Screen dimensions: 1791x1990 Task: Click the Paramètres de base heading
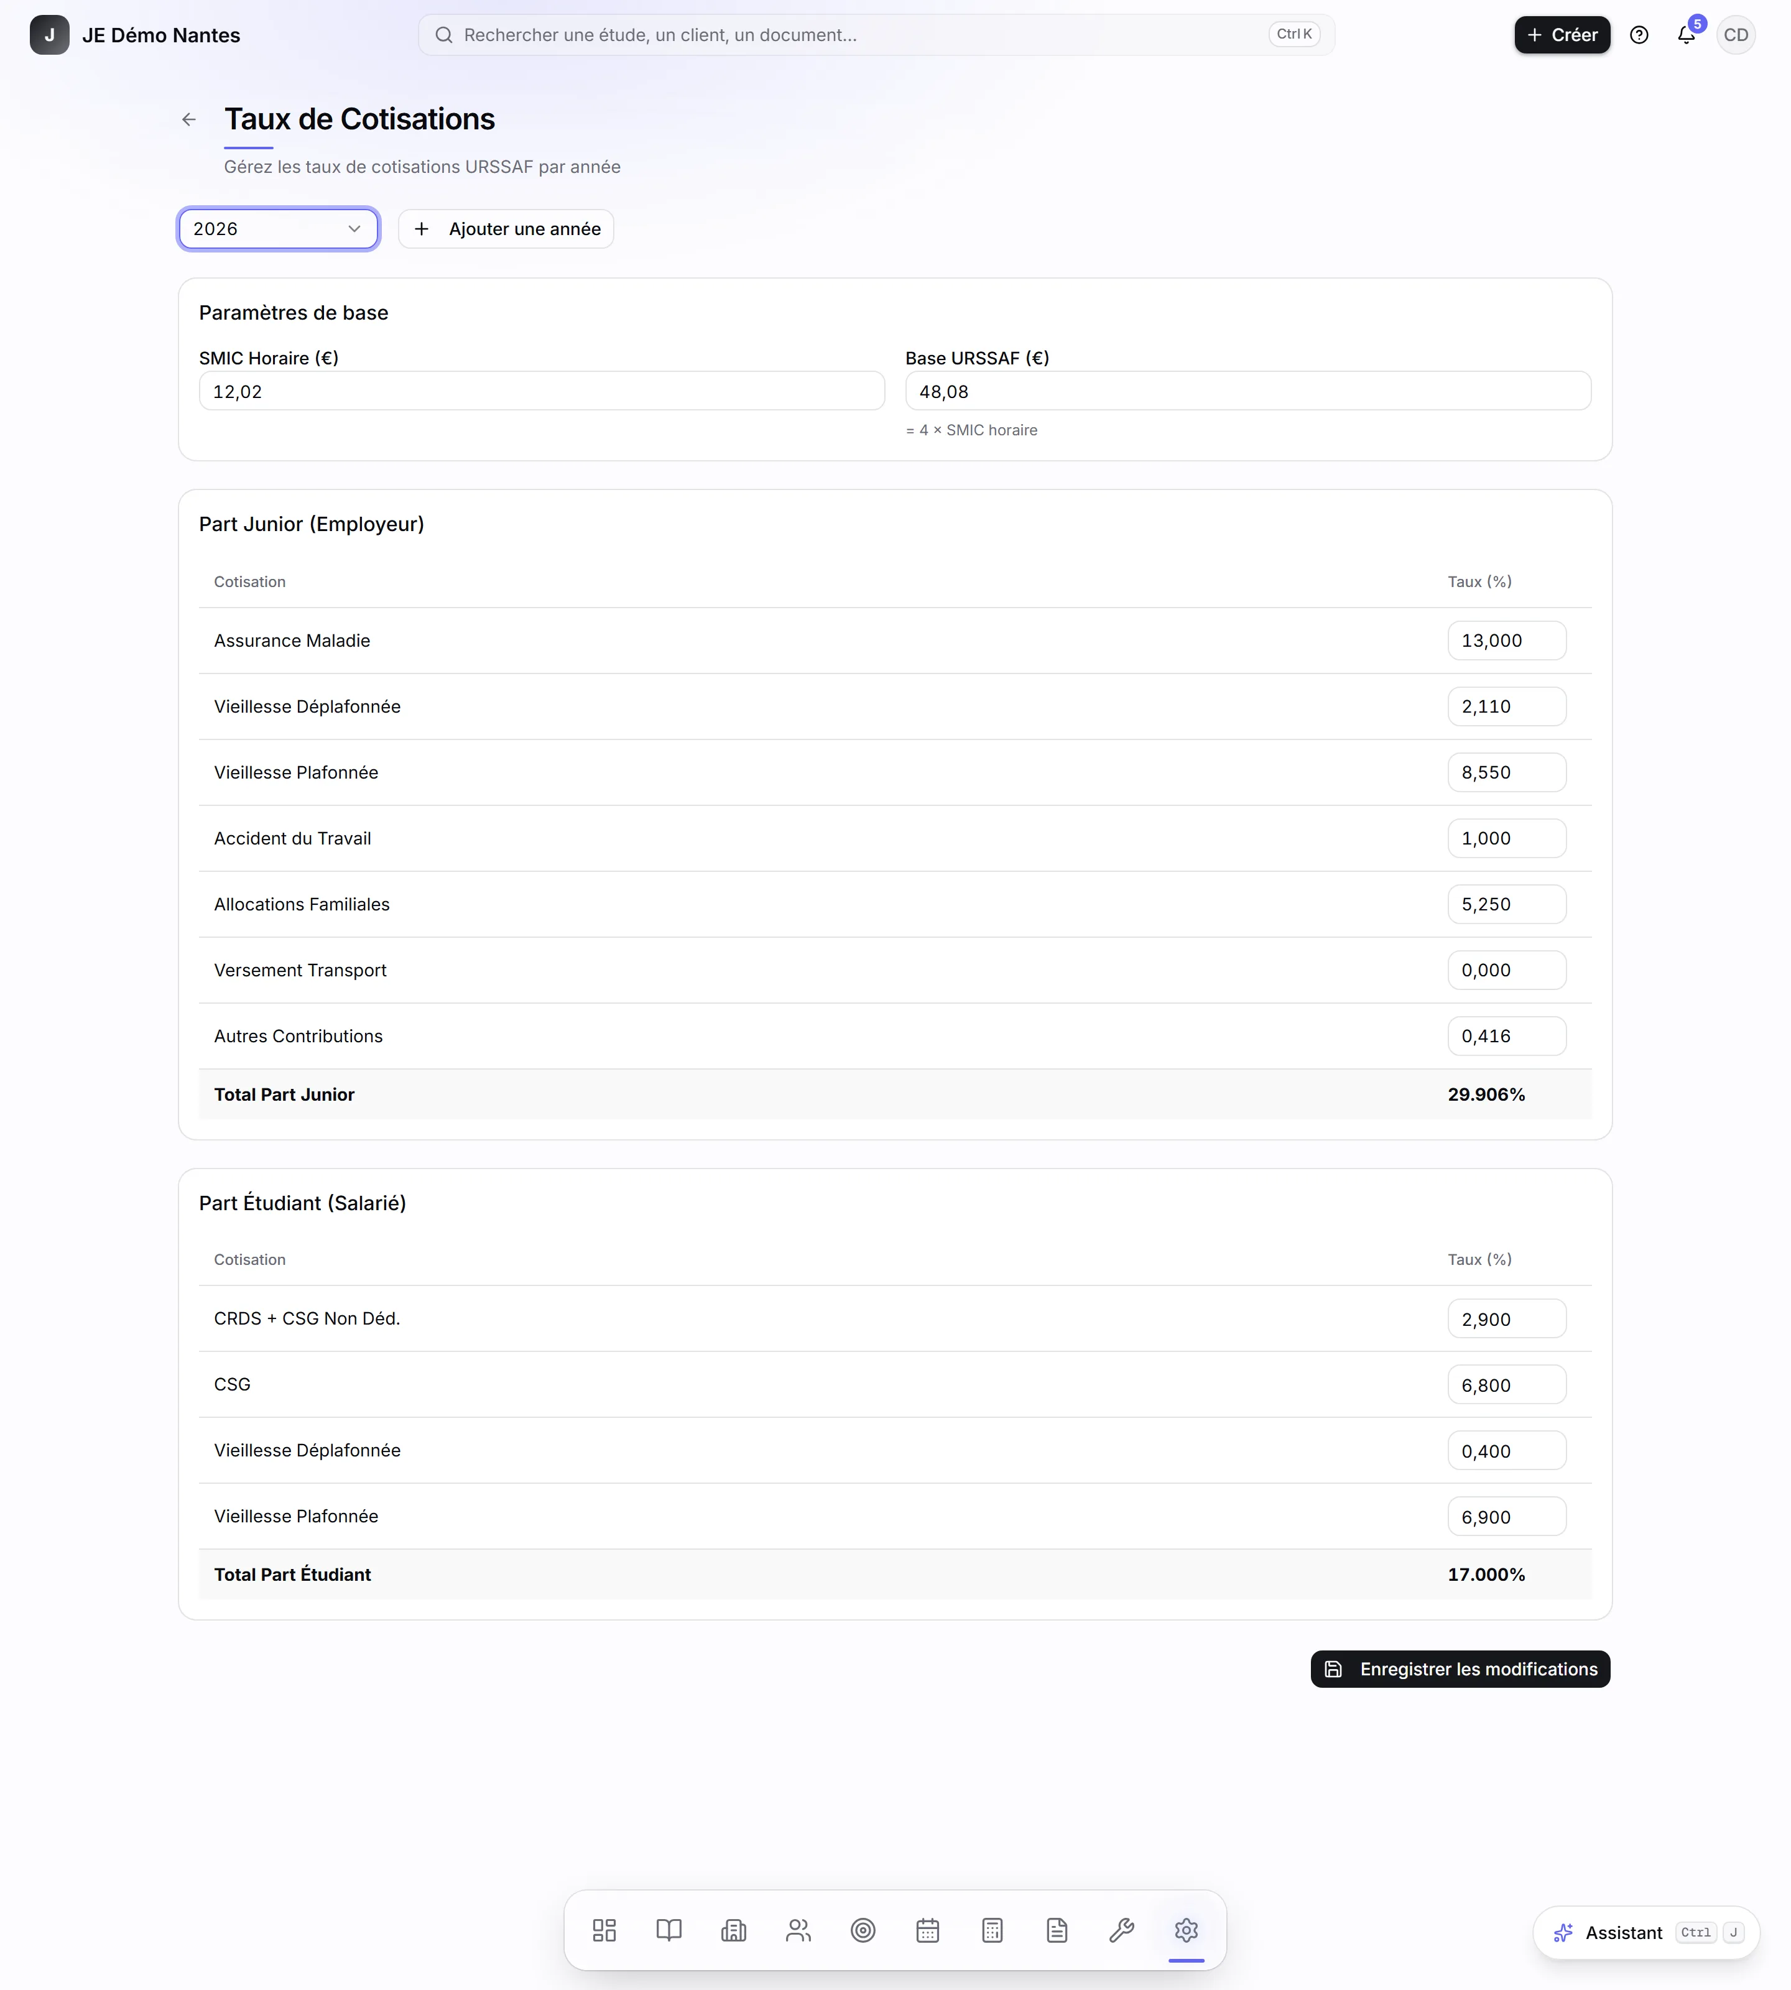(x=294, y=313)
